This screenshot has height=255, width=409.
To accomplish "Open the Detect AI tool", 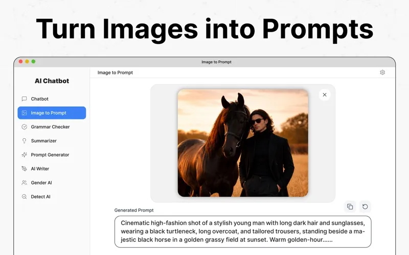I will (x=52, y=197).
